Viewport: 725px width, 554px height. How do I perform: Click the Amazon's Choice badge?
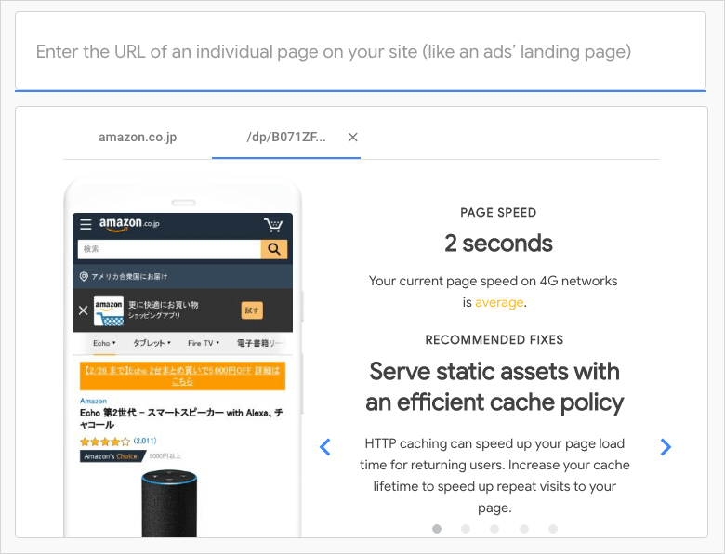(x=111, y=456)
